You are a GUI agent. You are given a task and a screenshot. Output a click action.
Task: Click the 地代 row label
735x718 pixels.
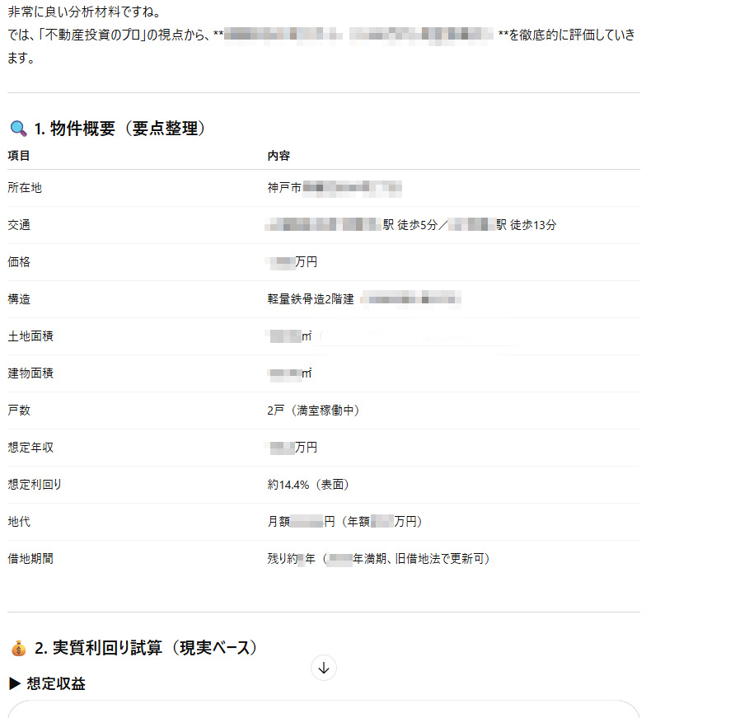coord(19,522)
